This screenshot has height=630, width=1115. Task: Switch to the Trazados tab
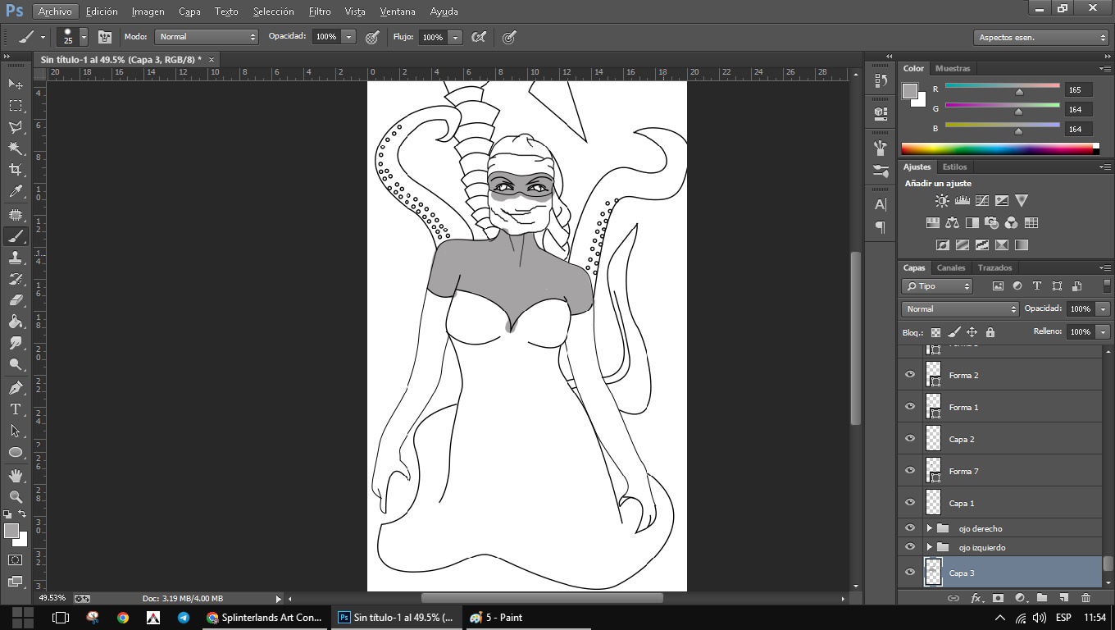994,267
